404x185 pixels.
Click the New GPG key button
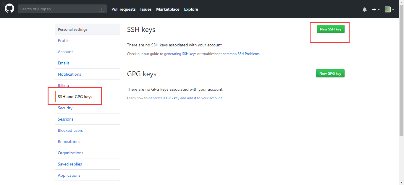pyautogui.click(x=330, y=73)
